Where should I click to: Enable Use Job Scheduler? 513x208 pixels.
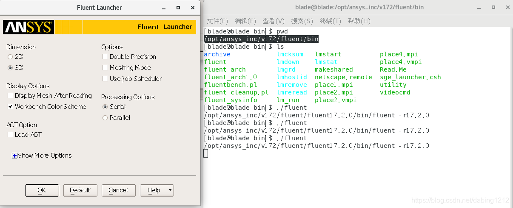105,79
